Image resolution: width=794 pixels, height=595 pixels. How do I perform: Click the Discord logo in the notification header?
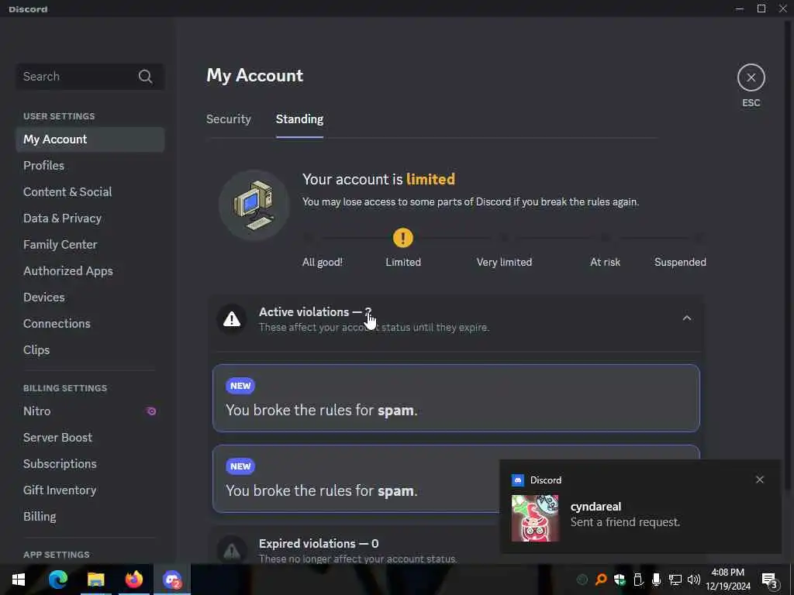(517, 480)
